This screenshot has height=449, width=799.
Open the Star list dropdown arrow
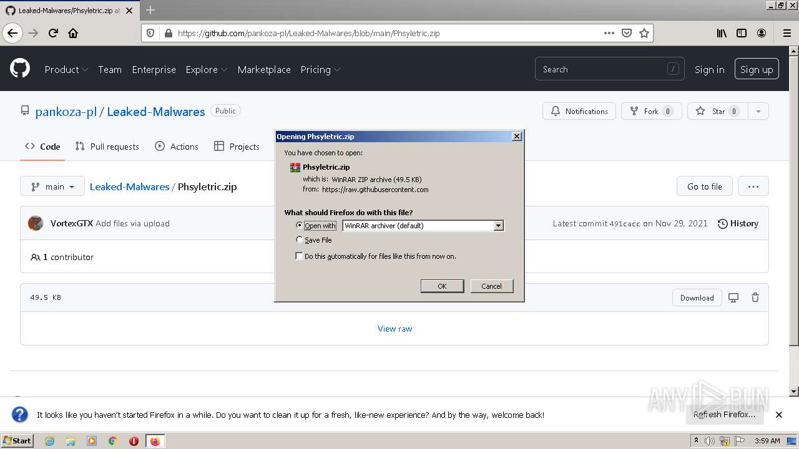coord(758,111)
